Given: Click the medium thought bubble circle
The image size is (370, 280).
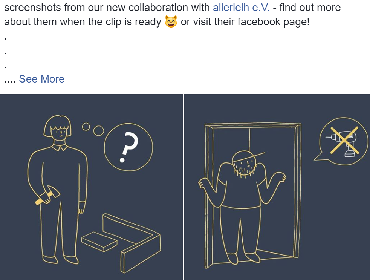Looking at the screenshot, I should point(98,130).
